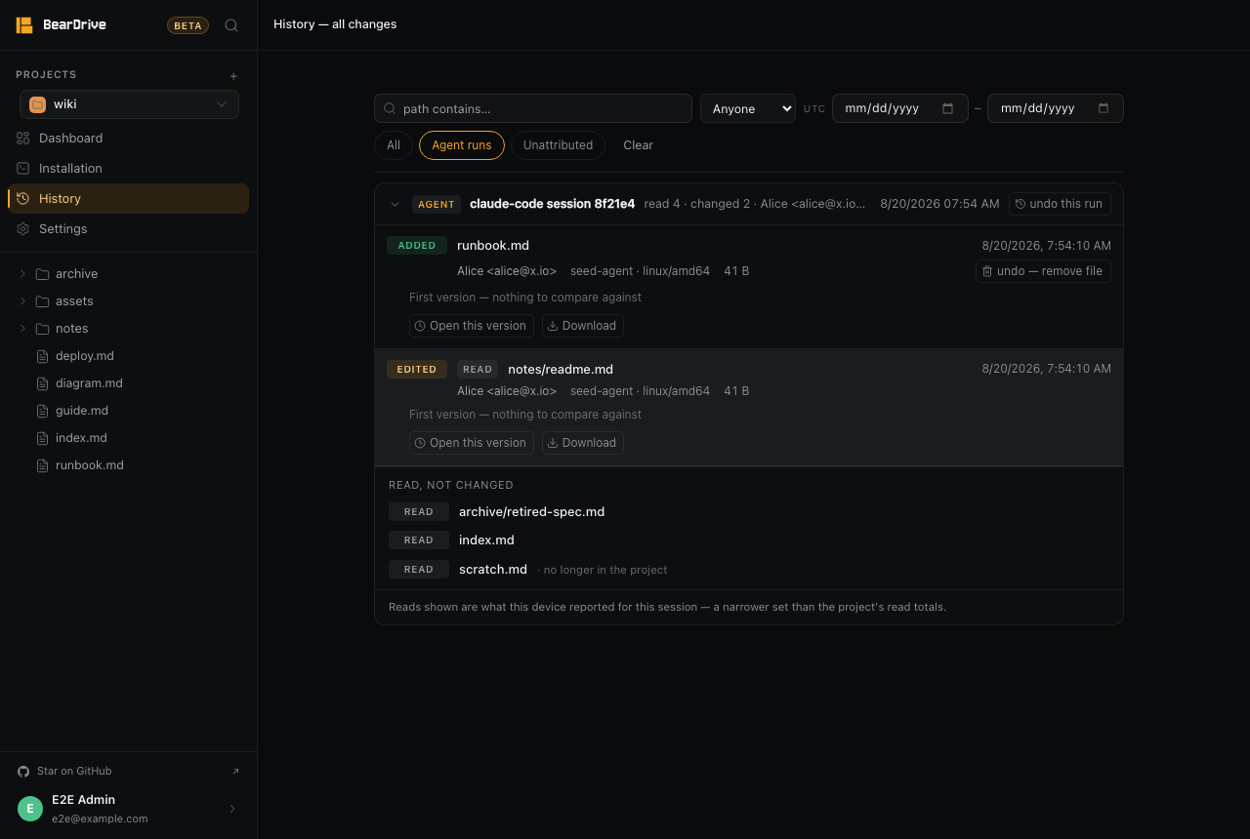Click the undo arrow icon on undo this run
The width and height of the screenshot is (1250, 839).
[x=1021, y=204]
